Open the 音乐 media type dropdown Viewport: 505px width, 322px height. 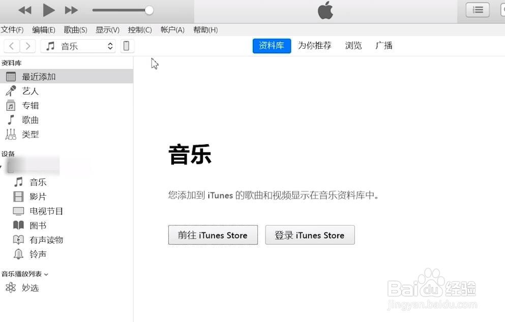pyautogui.click(x=78, y=46)
